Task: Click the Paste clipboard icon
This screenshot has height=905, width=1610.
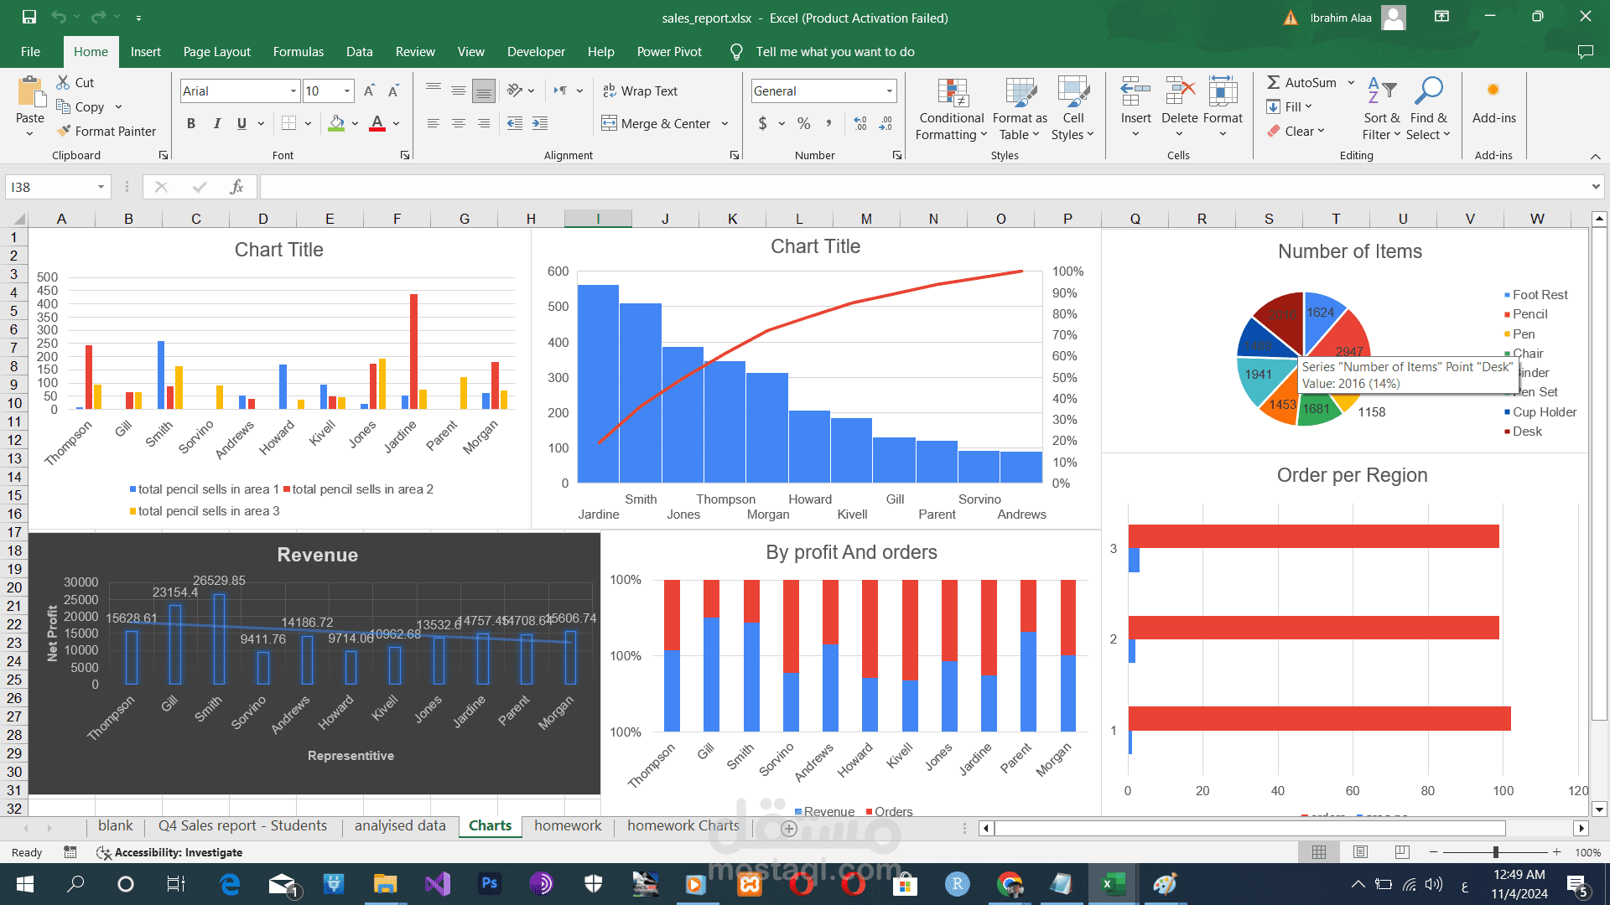Action: (x=30, y=92)
